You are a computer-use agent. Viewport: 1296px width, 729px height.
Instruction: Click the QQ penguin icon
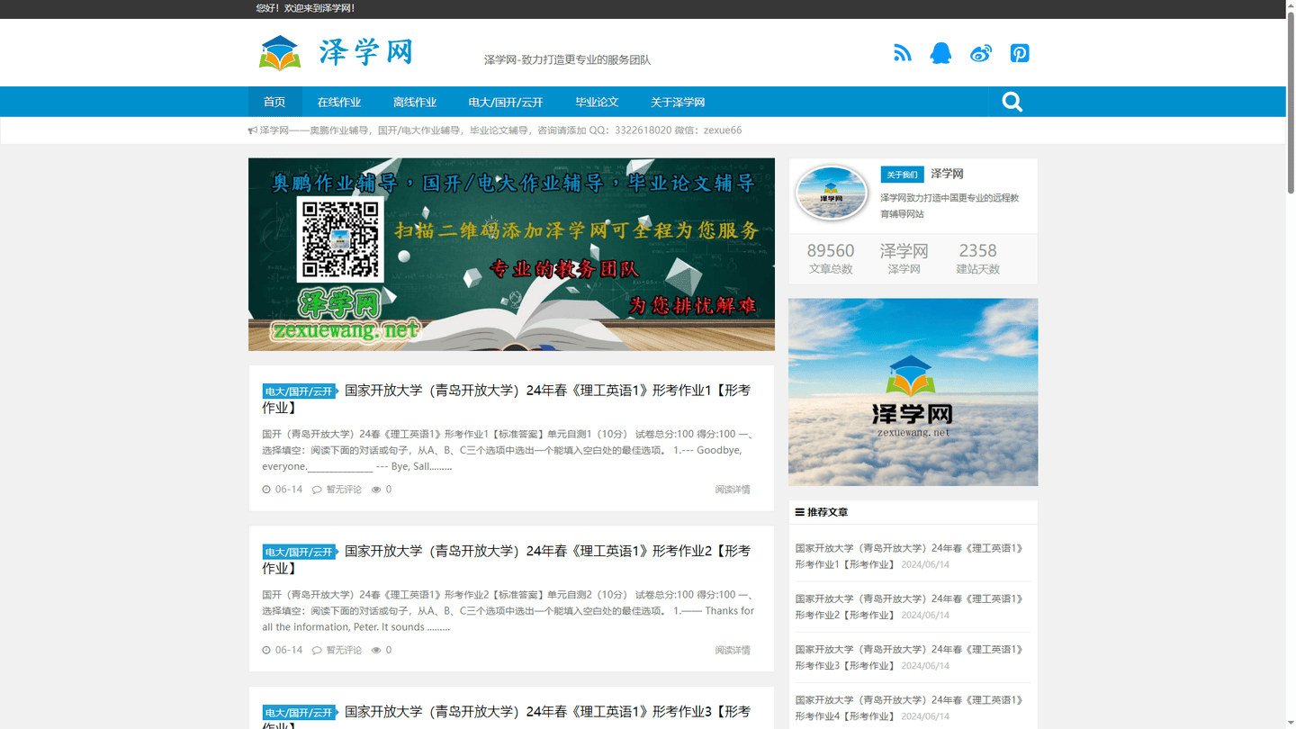(x=940, y=53)
